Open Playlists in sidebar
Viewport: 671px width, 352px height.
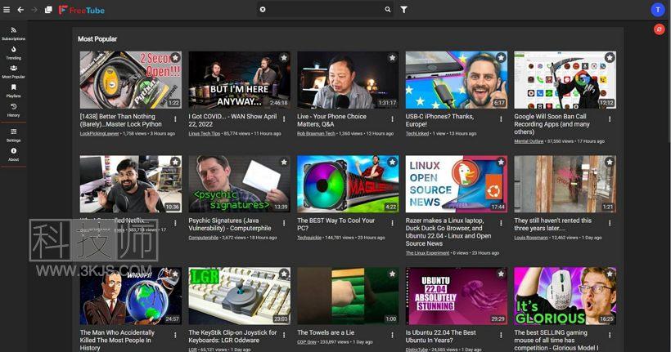click(14, 91)
